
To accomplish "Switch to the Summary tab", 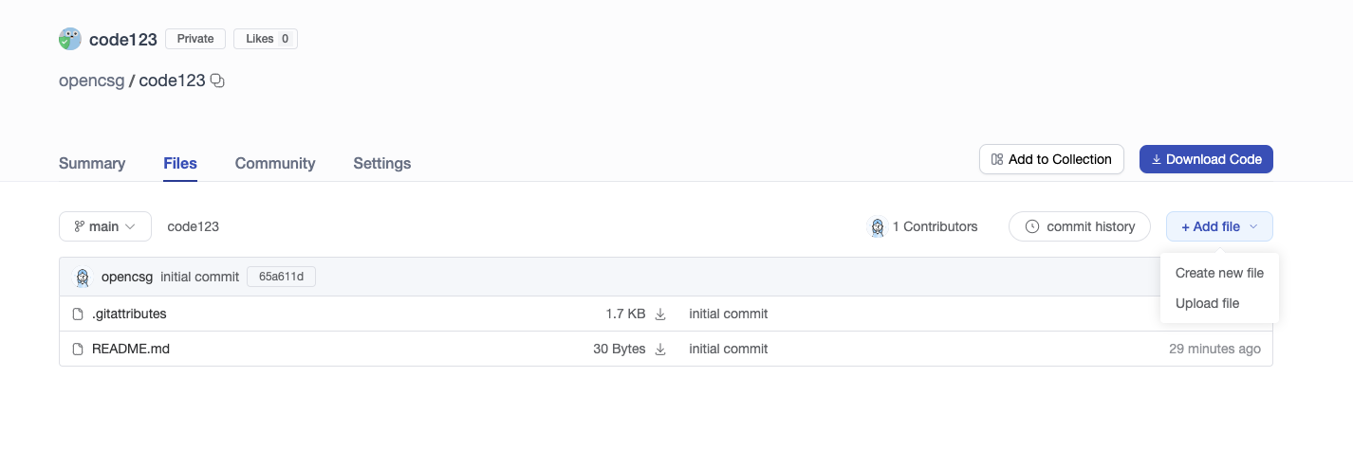I will pos(92,163).
